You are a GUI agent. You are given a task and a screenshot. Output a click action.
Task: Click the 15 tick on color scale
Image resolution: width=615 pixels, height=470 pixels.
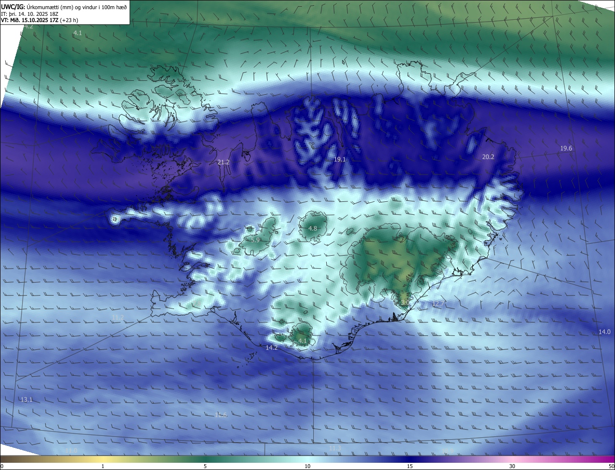pyautogui.click(x=410, y=466)
